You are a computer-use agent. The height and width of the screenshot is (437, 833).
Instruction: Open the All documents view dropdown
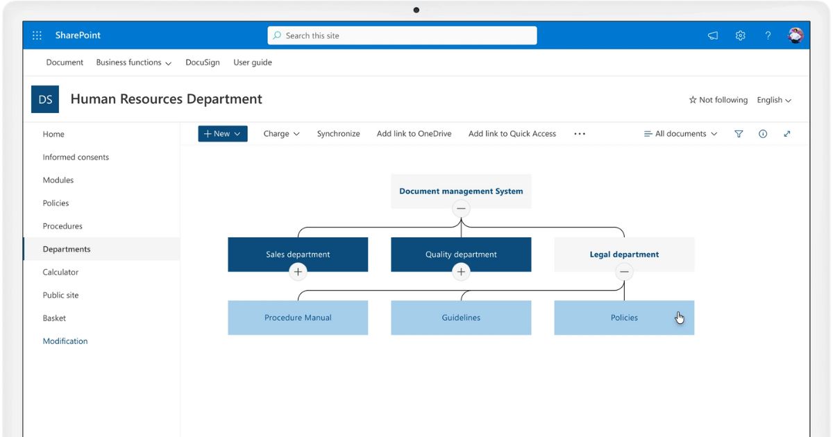click(x=680, y=134)
